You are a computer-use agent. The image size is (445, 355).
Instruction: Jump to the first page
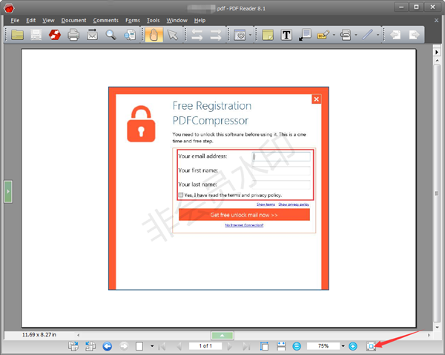(x=162, y=346)
